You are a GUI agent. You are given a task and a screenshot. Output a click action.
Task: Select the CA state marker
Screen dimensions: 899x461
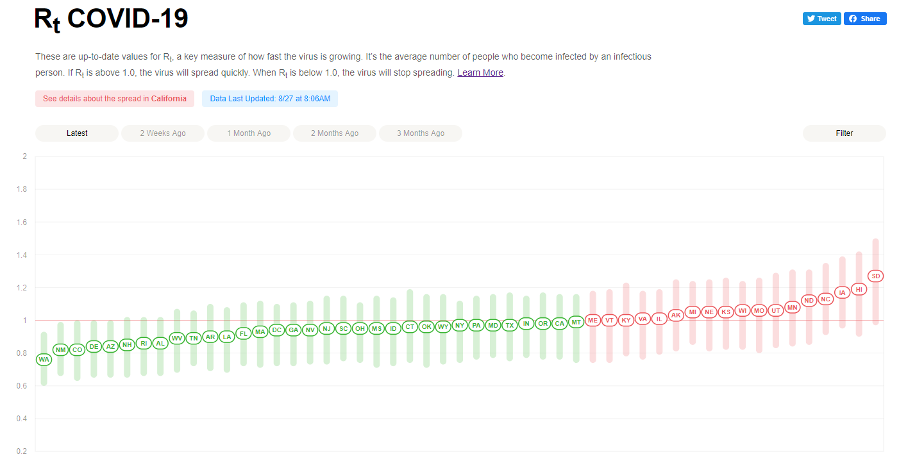[560, 323]
